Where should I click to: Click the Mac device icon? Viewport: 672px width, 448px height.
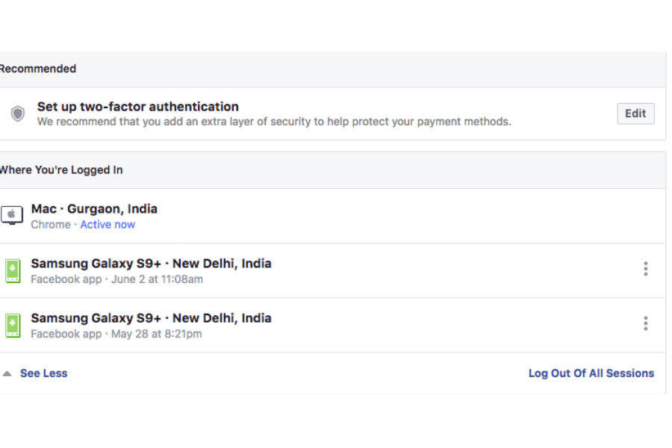[x=12, y=216]
